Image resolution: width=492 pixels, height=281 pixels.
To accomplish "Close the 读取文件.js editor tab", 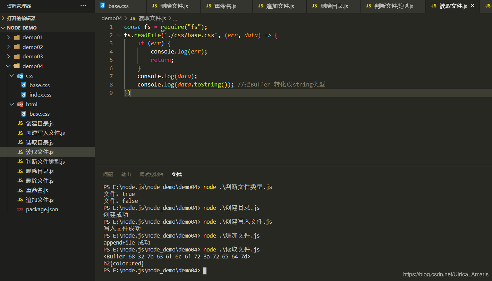I will 472,6.
